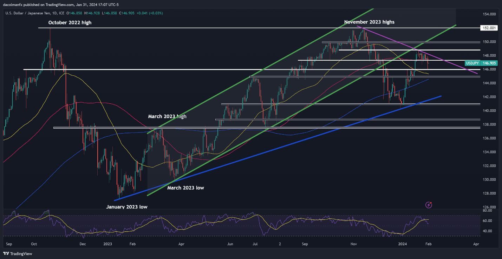Click the Jul label on the time axis
This screenshot has height=259, width=502.
coord(255,243)
